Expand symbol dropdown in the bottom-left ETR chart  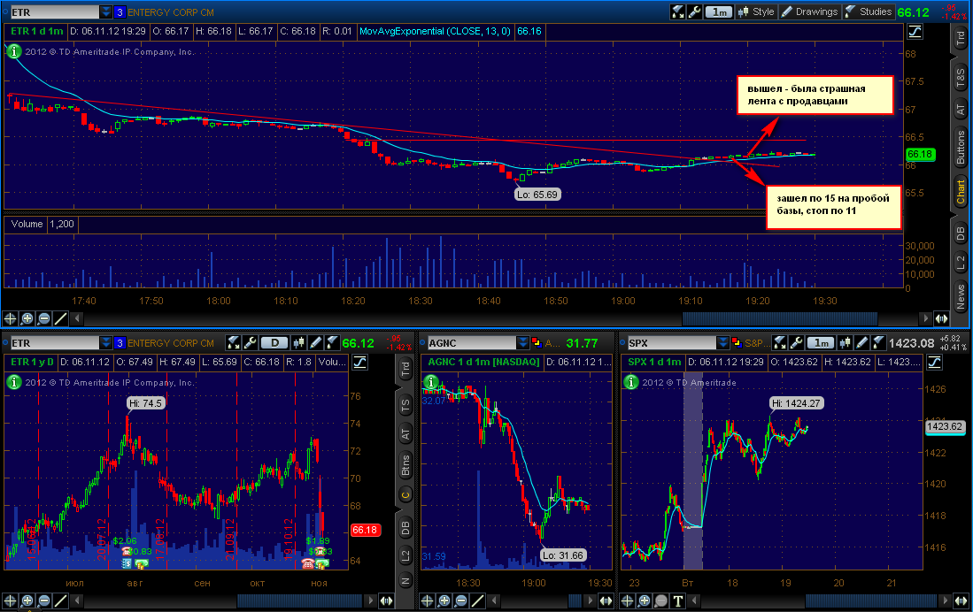click(x=106, y=343)
